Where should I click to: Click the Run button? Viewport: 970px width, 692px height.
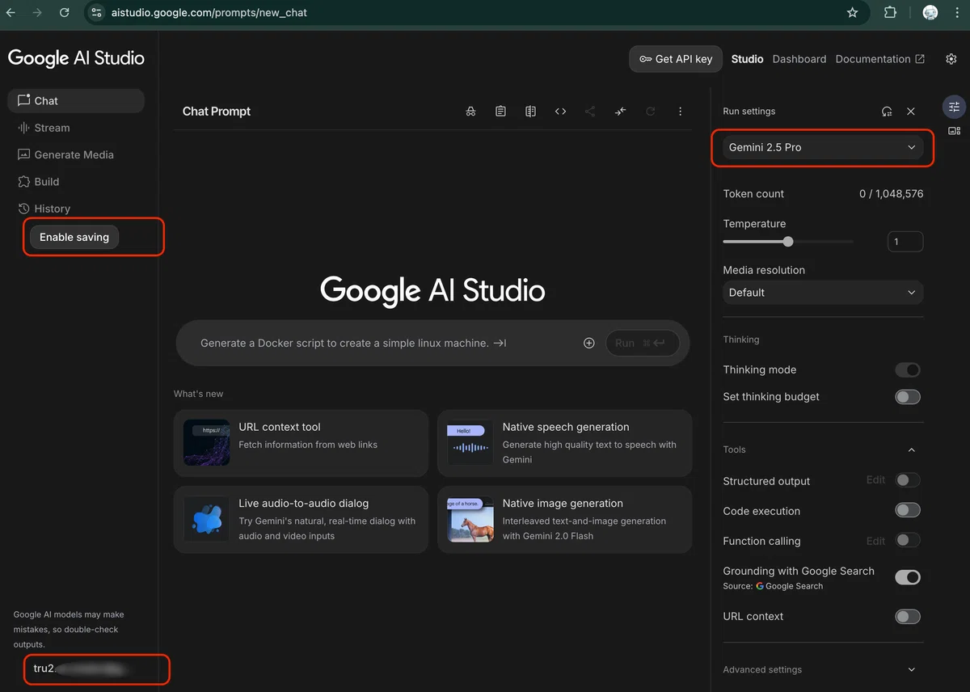(643, 344)
